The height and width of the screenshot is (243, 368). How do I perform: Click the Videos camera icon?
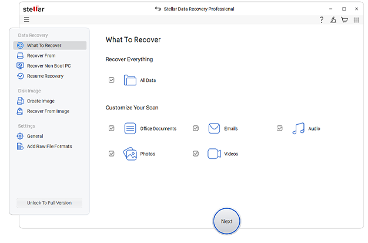tap(214, 154)
